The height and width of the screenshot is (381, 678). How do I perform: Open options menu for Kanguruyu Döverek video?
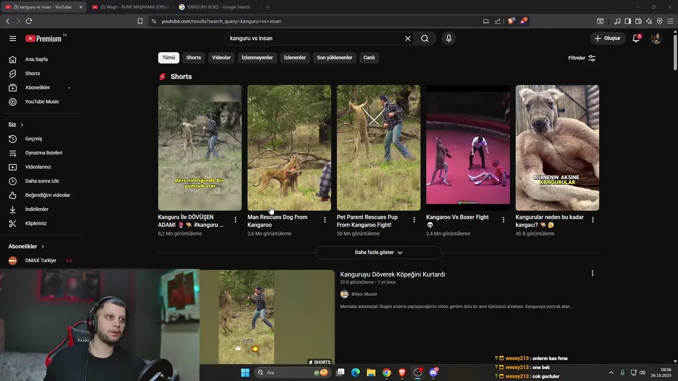pyautogui.click(x=592, y=273)
